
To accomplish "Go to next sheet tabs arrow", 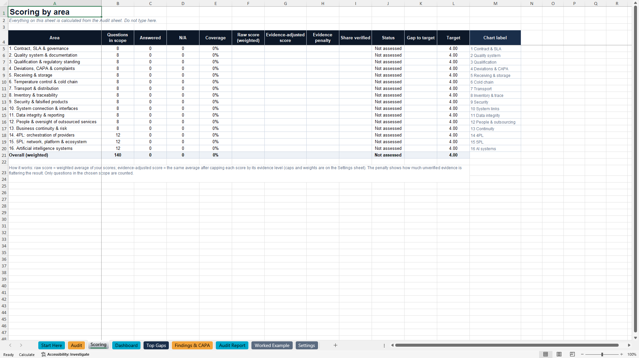I will tap(21, 345).
